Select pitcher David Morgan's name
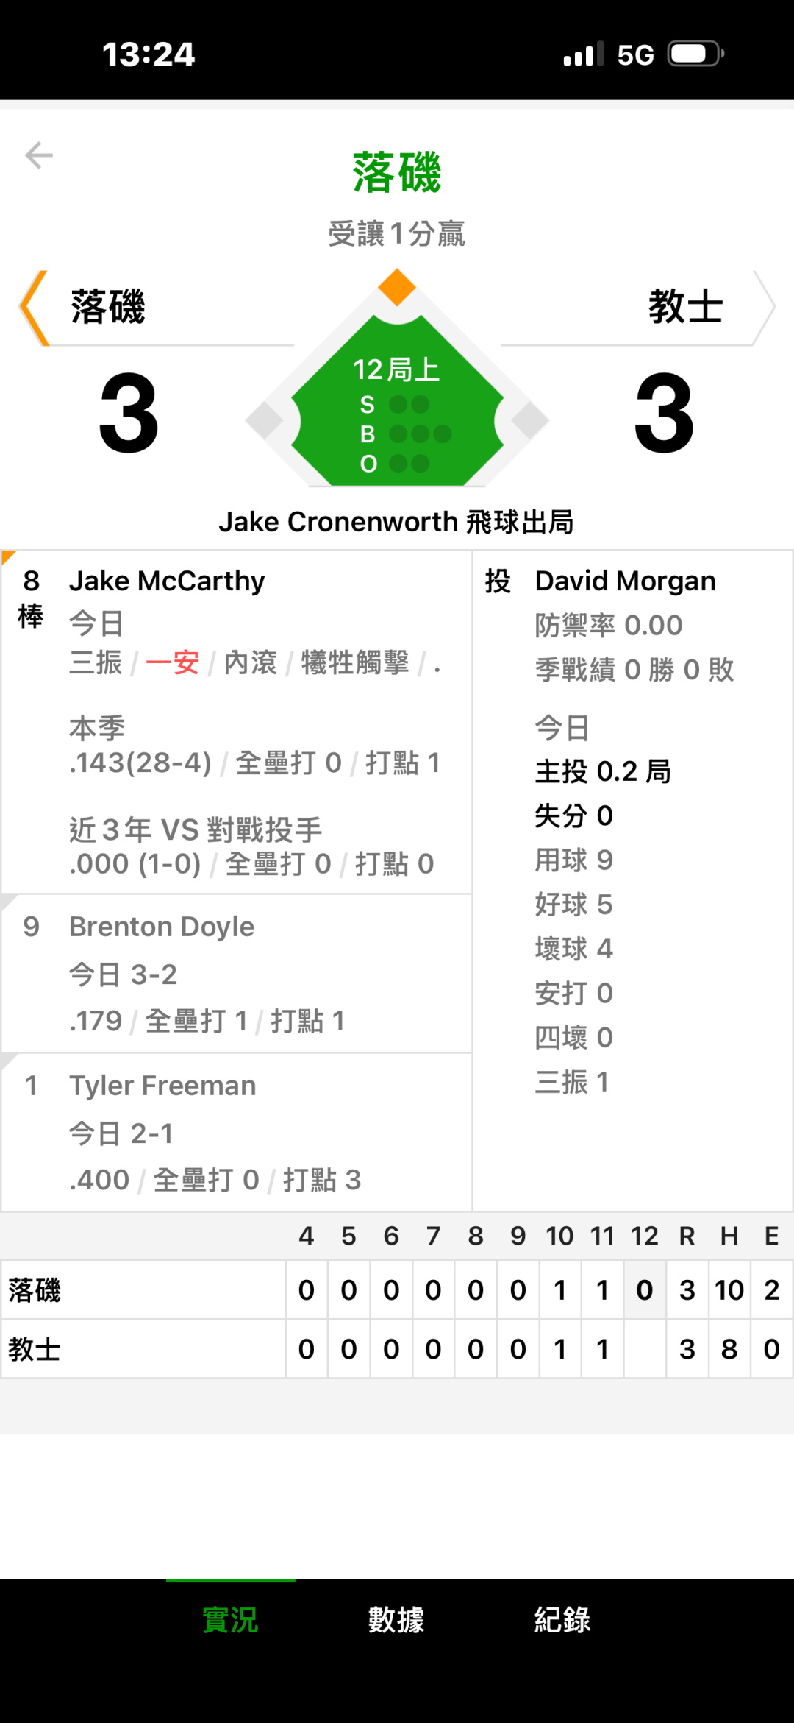Viewport: 794px width, 1723px height. point(625,581)
